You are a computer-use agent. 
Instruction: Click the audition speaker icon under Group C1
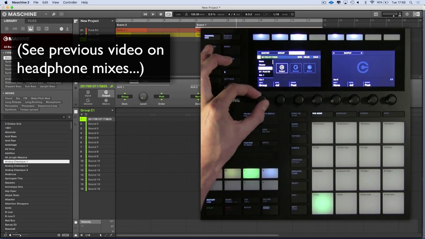tap(82, 114)
